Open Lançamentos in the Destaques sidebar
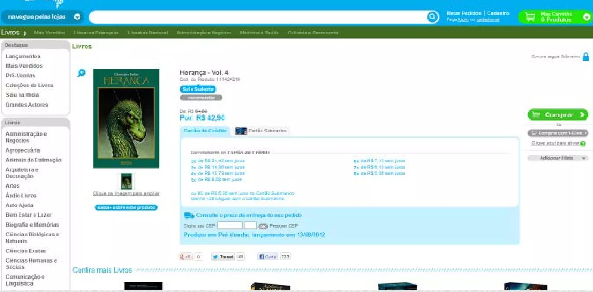The image size is (593, 292). [x=23, y=56]
